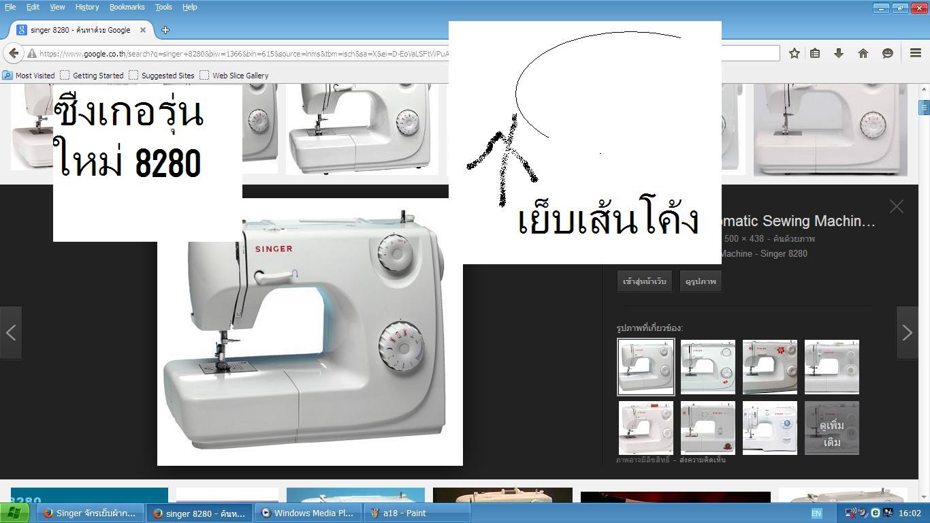Open the View menu

(57, 7)
